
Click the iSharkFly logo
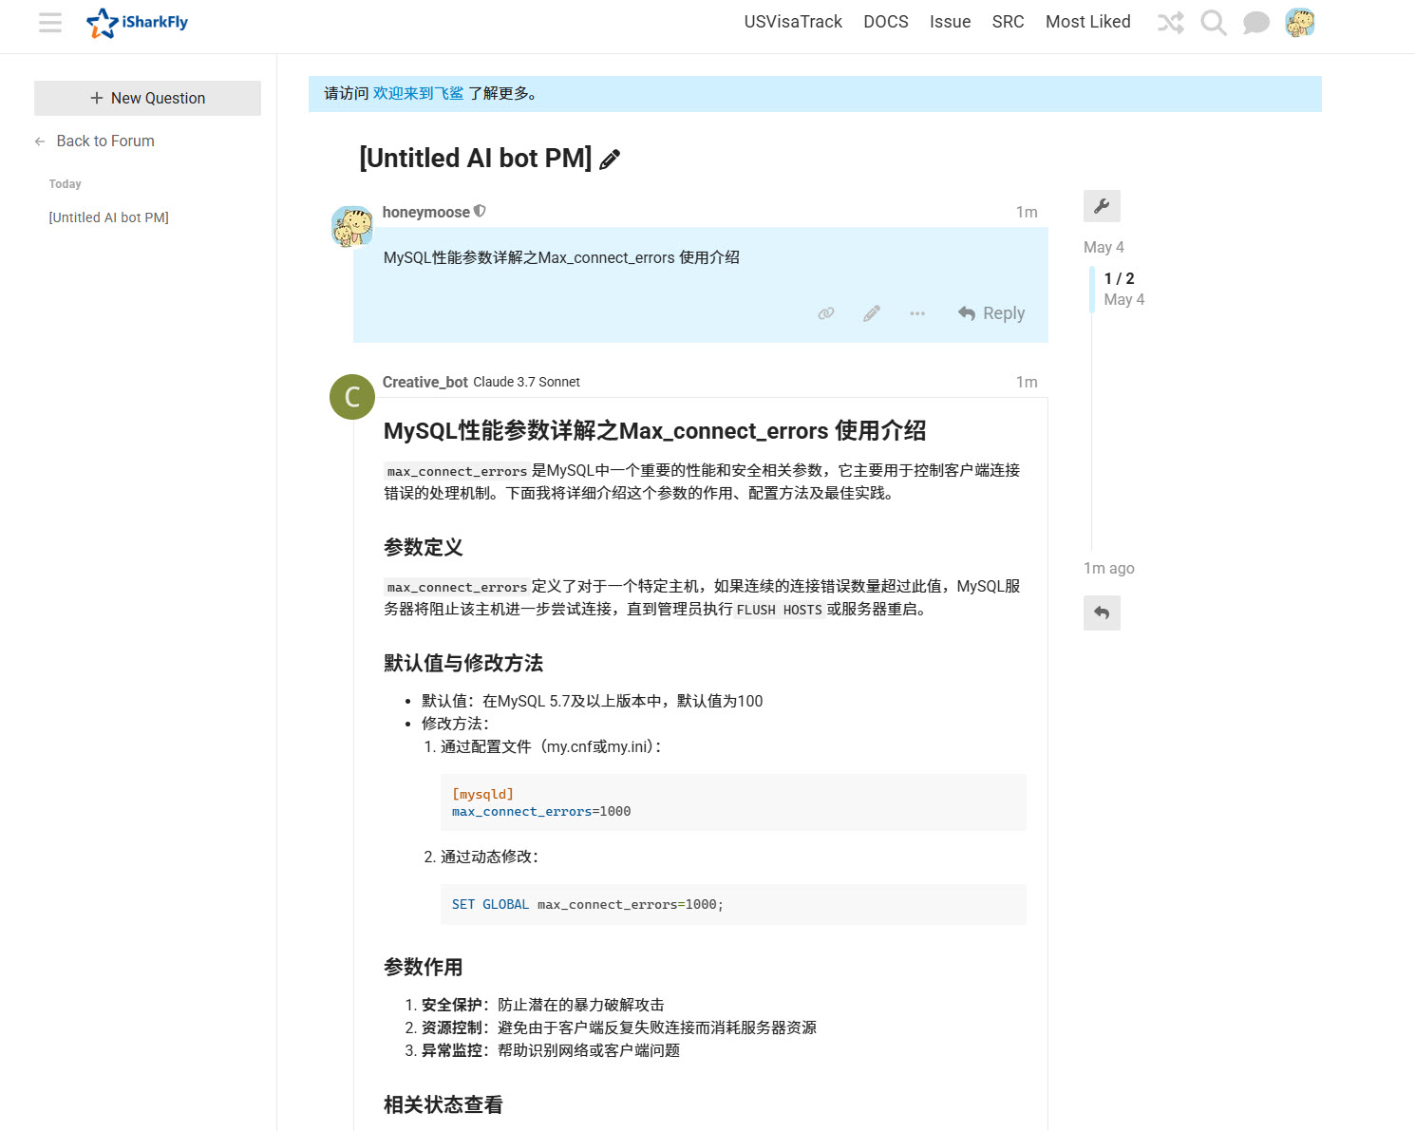(x=136, y=22)
